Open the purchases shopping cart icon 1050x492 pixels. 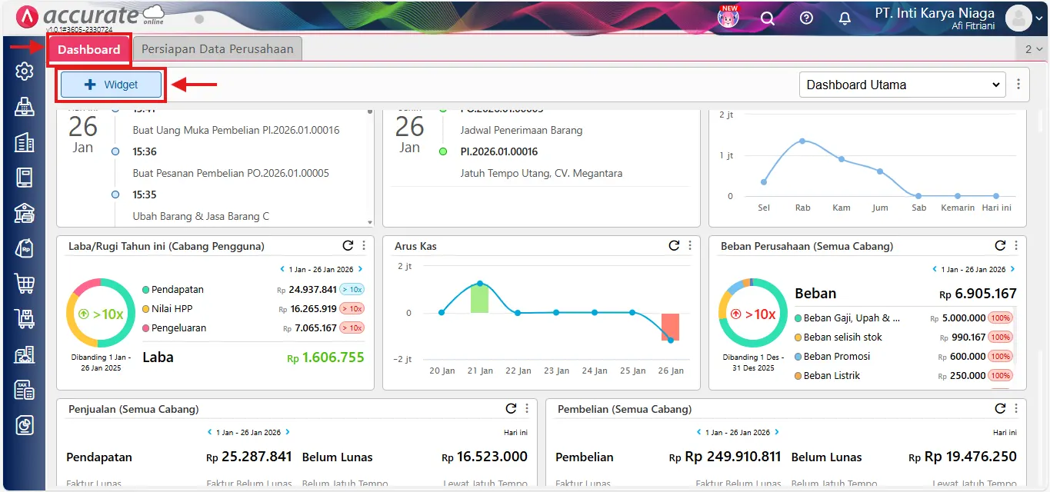pos(24,284)
